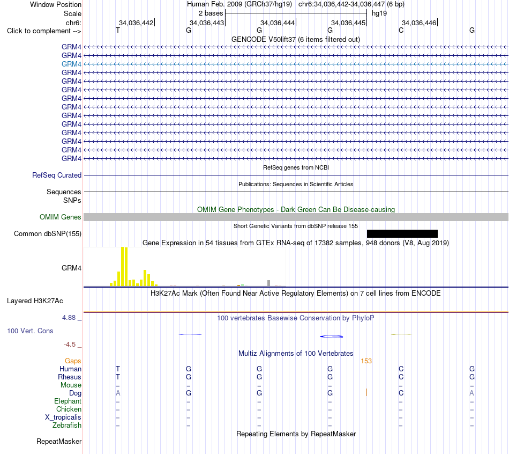Click the orange 'Gaps' label

pyautogui.click(x=73, y=361)
